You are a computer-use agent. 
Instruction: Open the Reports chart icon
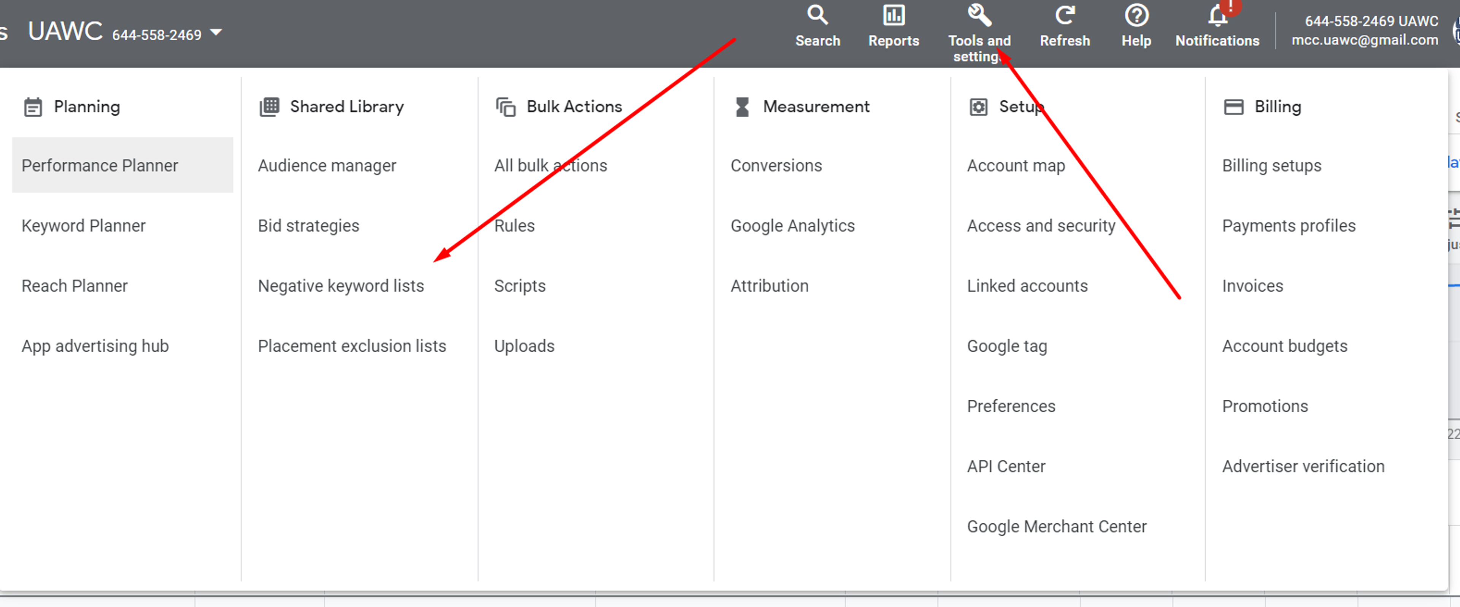pos(894,15)
